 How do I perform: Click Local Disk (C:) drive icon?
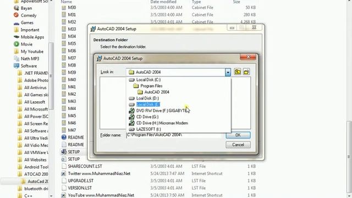pyautogui.click(x=131, y=80)
